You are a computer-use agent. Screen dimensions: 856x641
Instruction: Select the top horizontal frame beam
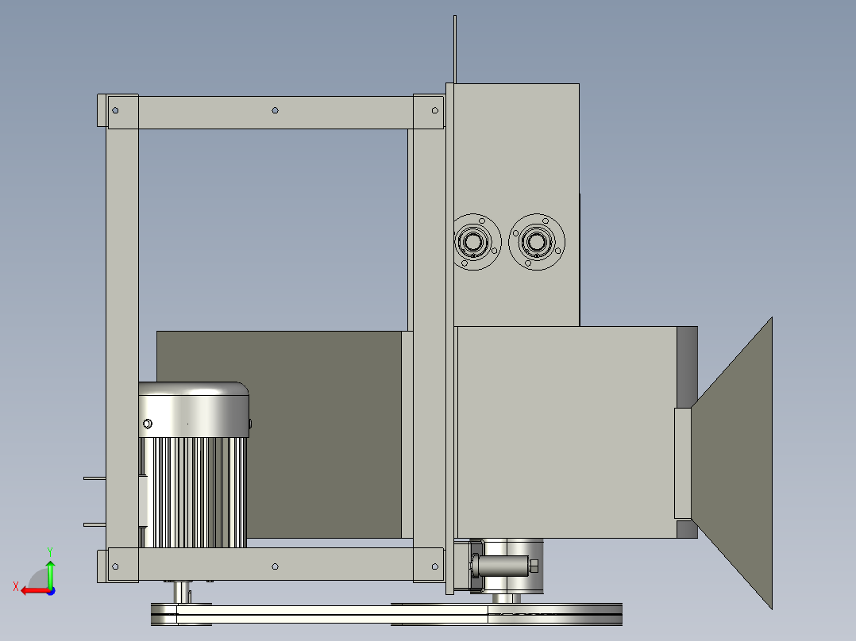275,113
